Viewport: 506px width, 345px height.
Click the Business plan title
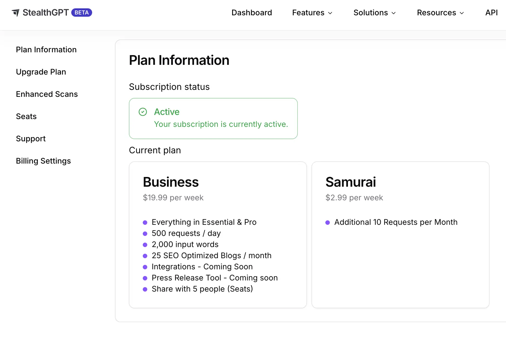click(x=171, y=182)
